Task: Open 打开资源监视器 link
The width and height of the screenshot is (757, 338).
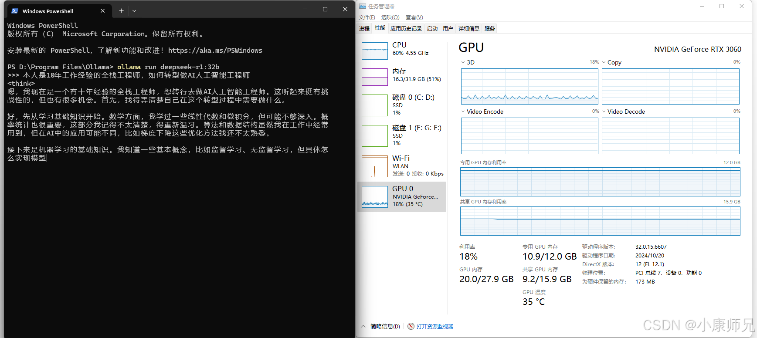Action: coord(435,326)
